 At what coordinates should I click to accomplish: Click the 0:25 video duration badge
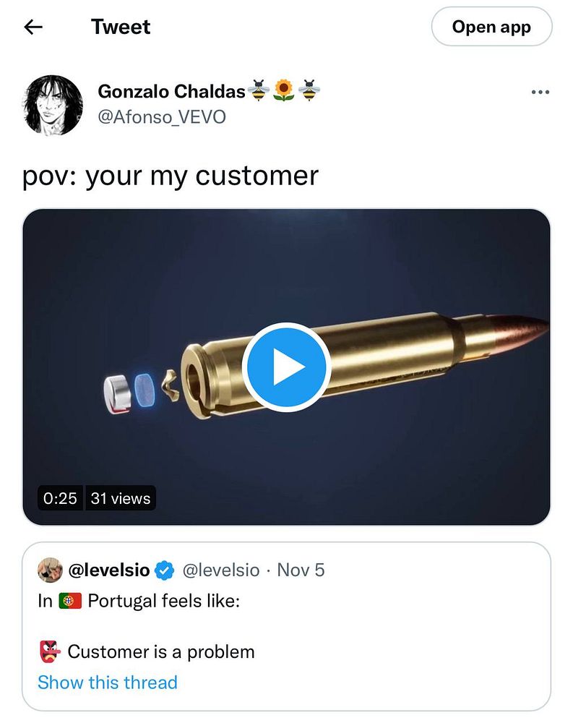click(60, 498)
